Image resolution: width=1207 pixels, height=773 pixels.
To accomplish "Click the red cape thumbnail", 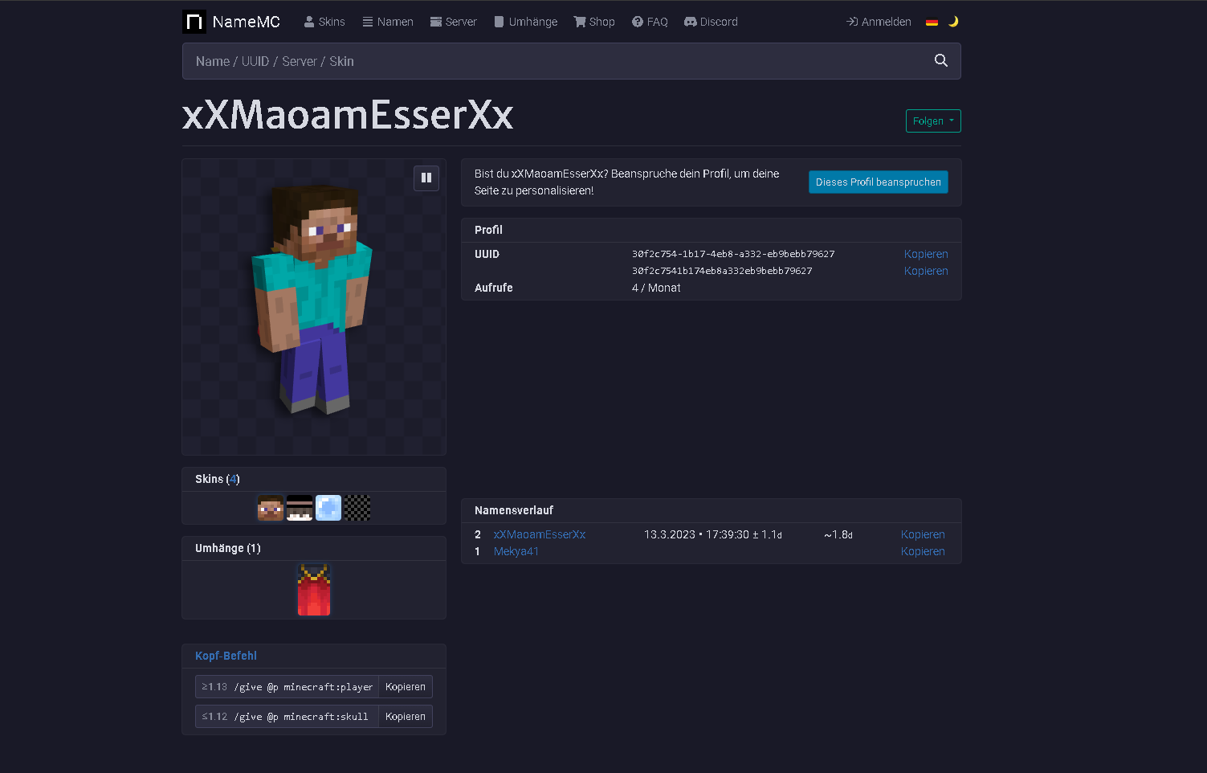I will pos(314,590).
